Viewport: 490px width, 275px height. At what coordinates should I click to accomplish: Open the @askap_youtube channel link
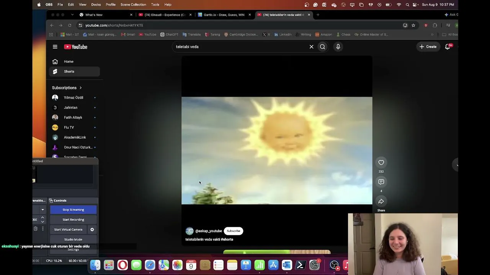(x=209, y=231)
